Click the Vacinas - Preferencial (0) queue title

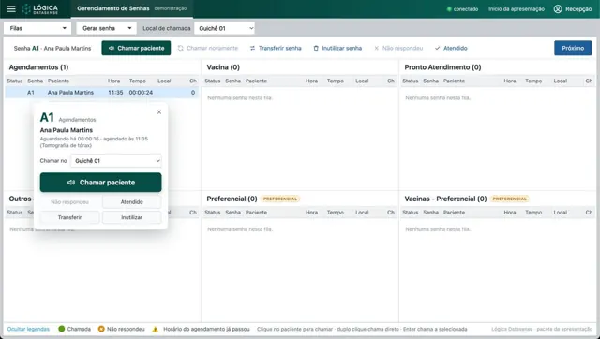445,199
